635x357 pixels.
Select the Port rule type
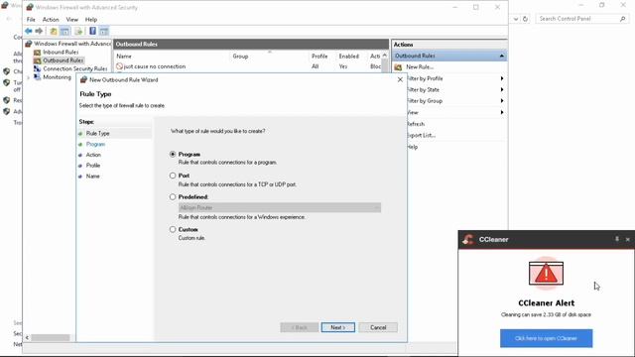tap(173, 176)
